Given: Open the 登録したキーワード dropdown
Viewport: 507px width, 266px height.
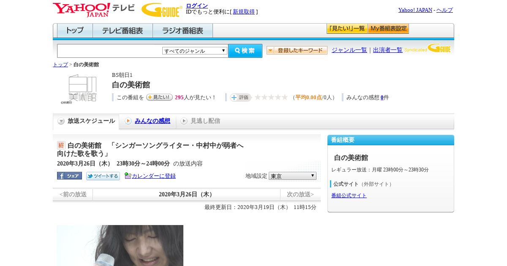Looking at the screenshot, I should [x=297, y=50].
